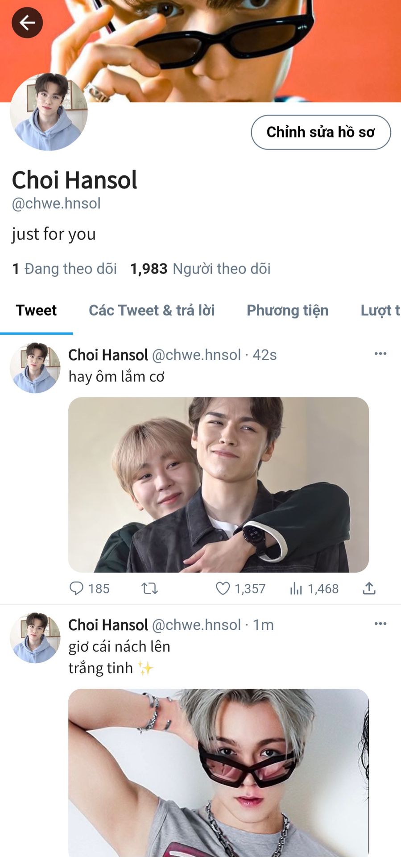Retweet the 'hay ôm lắm cơ' tweet
Viewport: 401px width, 857px height.
click(x=149, y=588)
